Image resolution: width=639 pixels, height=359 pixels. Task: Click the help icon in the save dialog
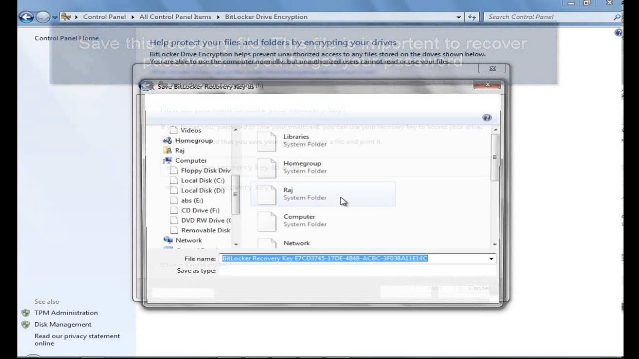pyautogui.click(x=487, y=118)
